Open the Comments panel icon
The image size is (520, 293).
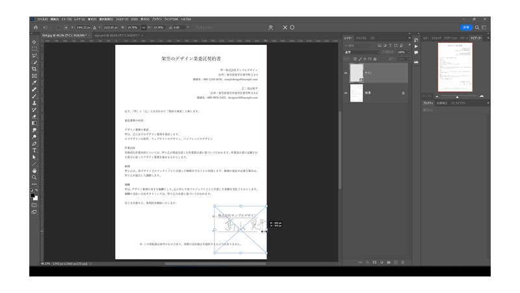coord(416,53)
